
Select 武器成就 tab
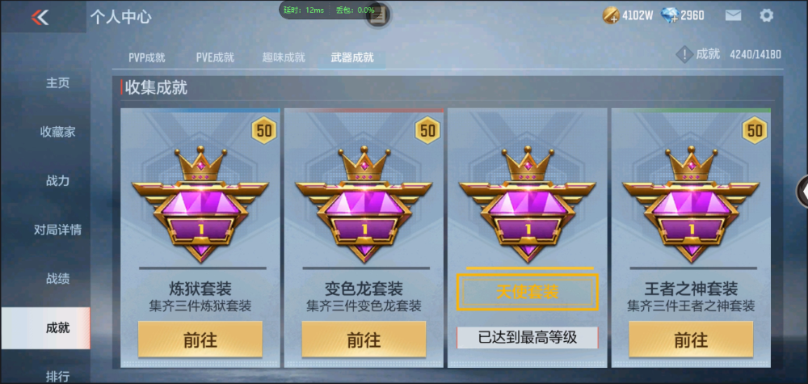352,57
